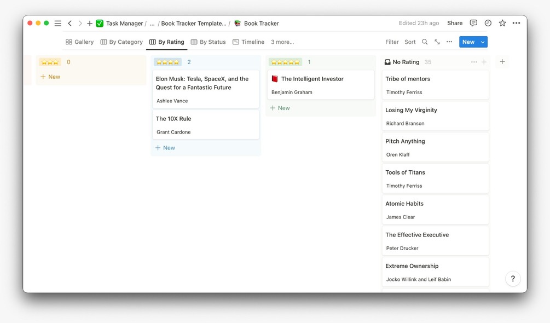Open Book Tracker Template breadcrumb link
Screen dimensions: 550x323
pyautogui.click(x=194, y=24)
